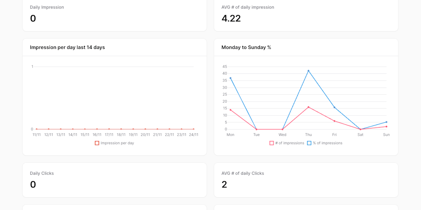Click the 'Monday to Sunday %' chart title
Screen dimensions: 421x210
pos(246,48)
